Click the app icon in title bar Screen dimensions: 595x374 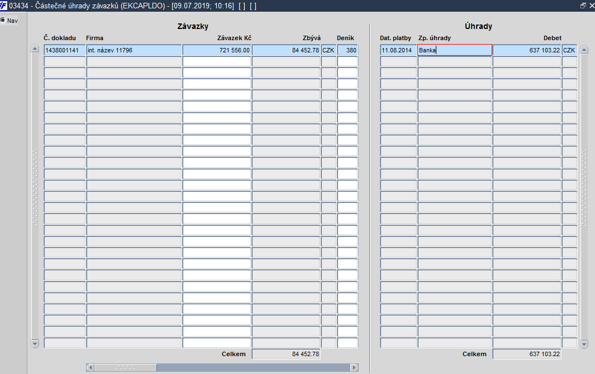[x=3, y=6]
